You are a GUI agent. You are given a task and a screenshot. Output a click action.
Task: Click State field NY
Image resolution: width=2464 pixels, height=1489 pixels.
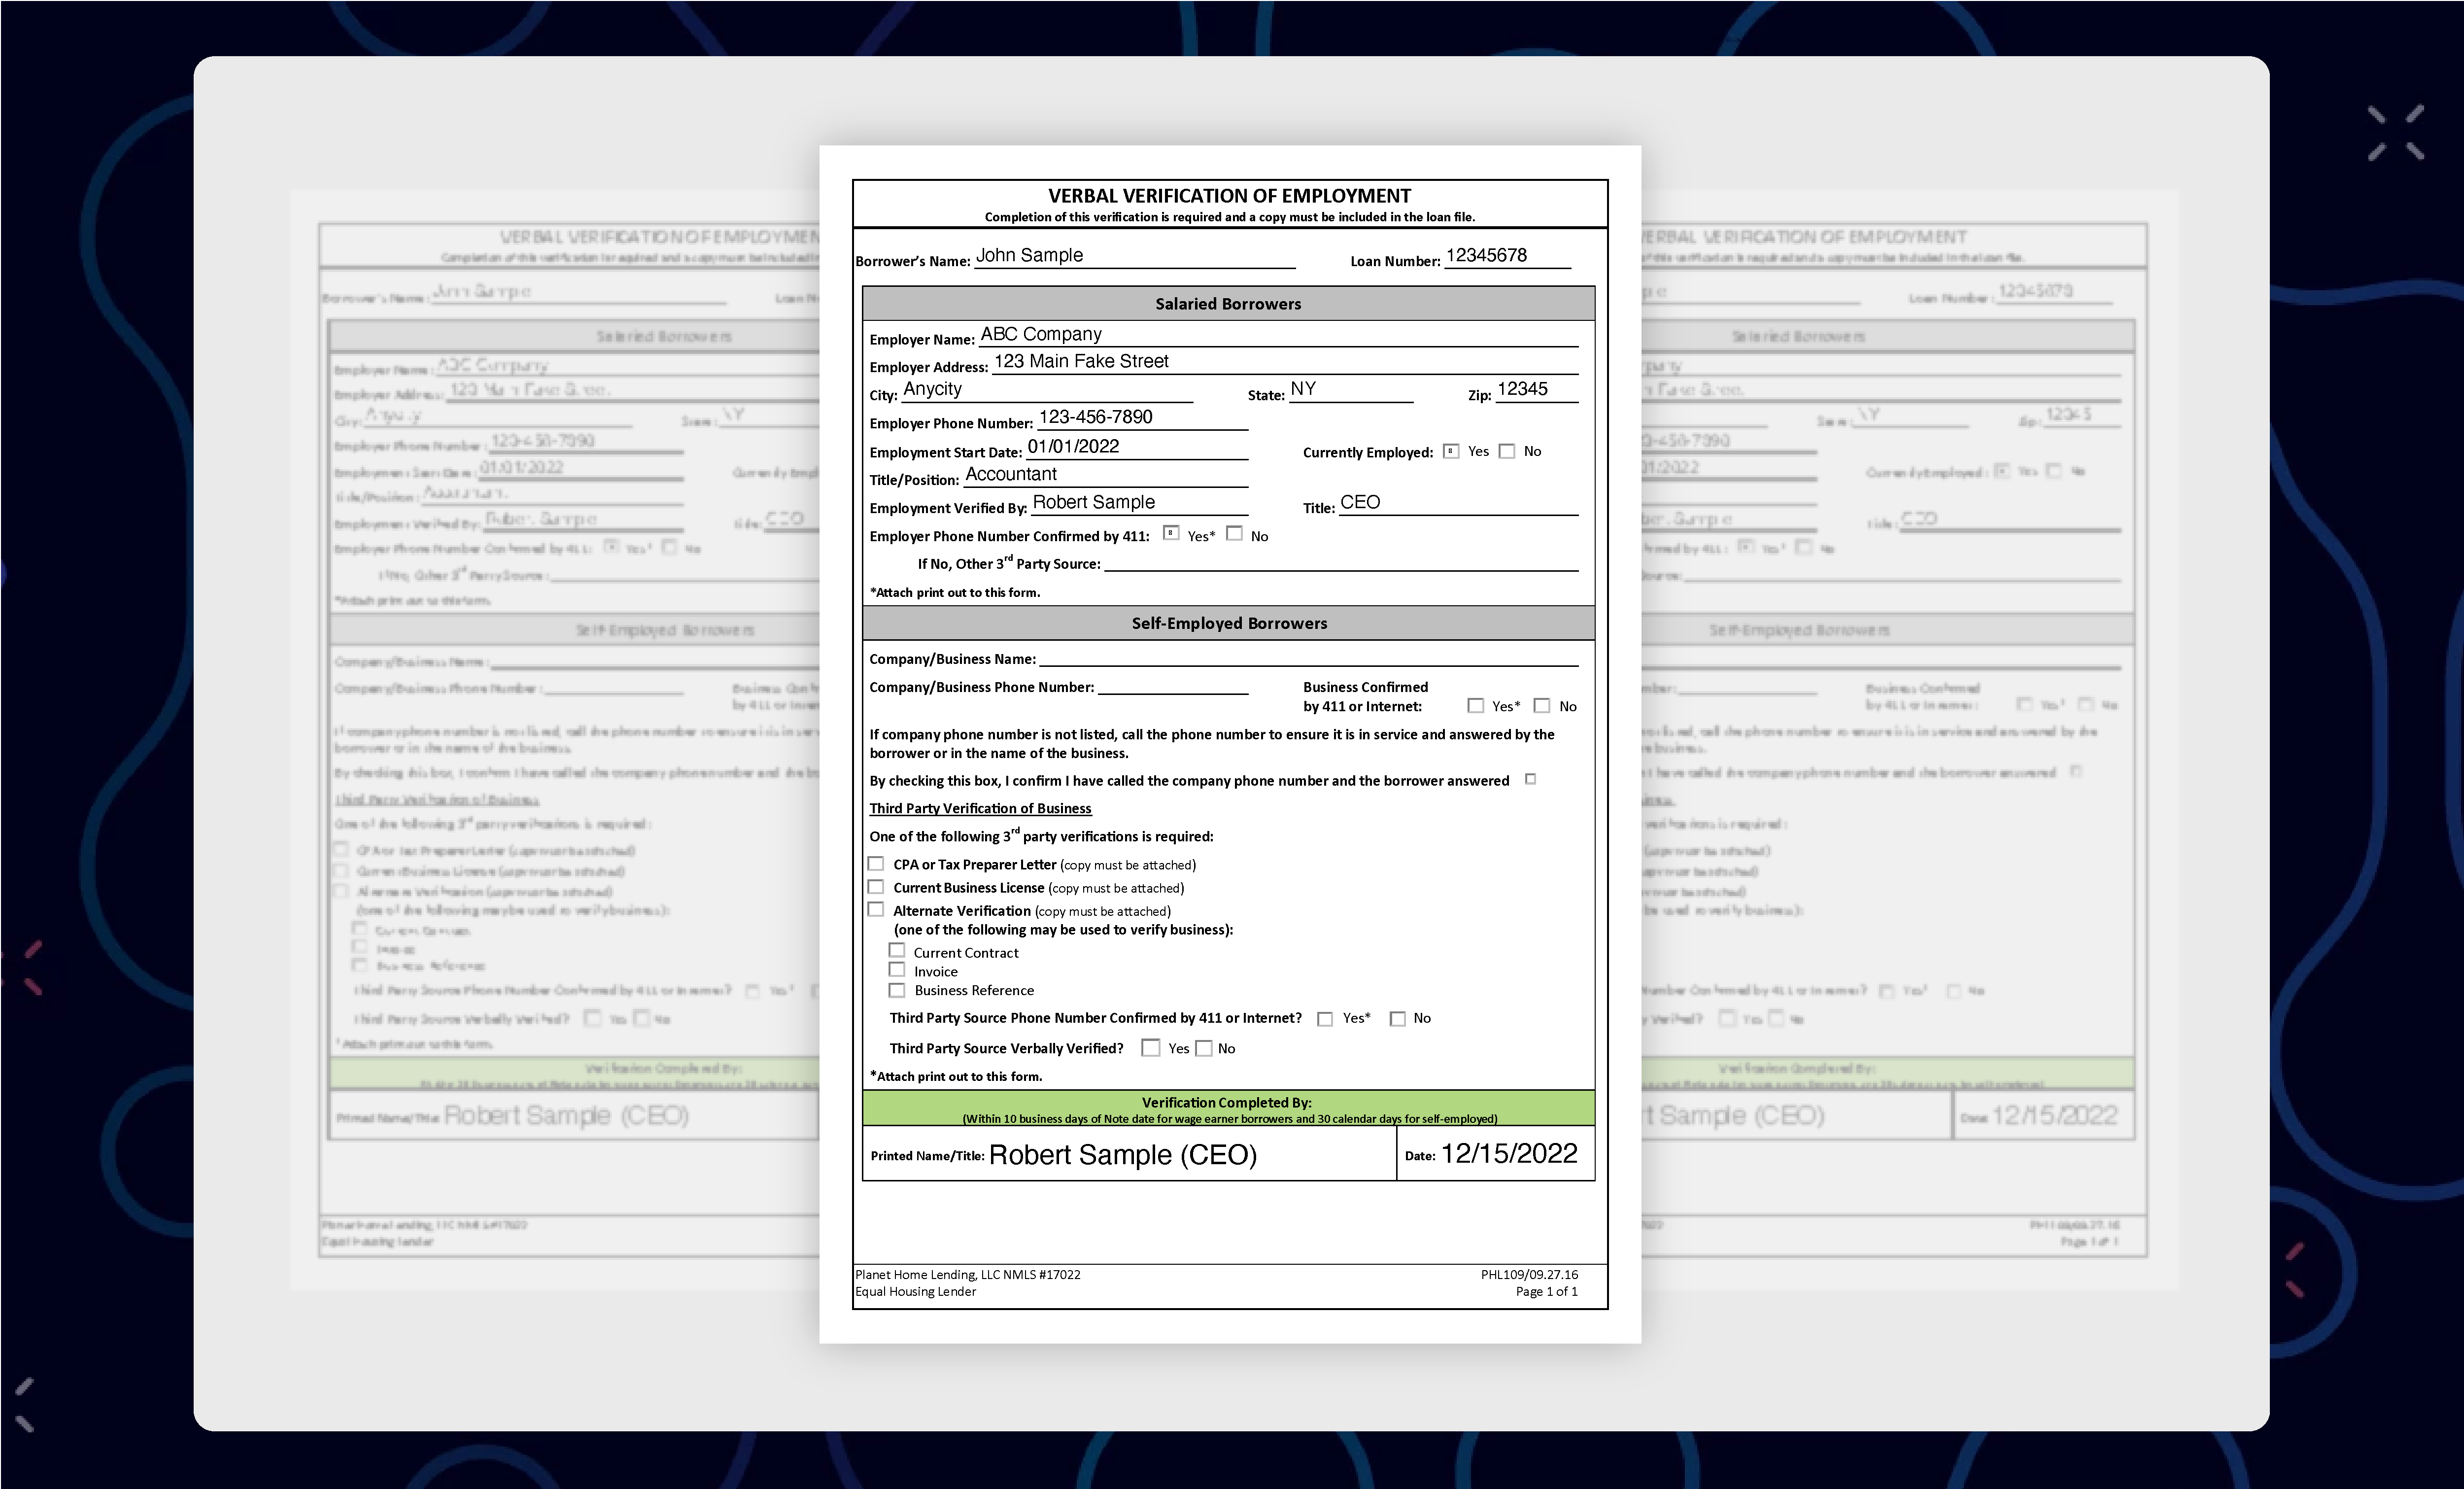1351,390
